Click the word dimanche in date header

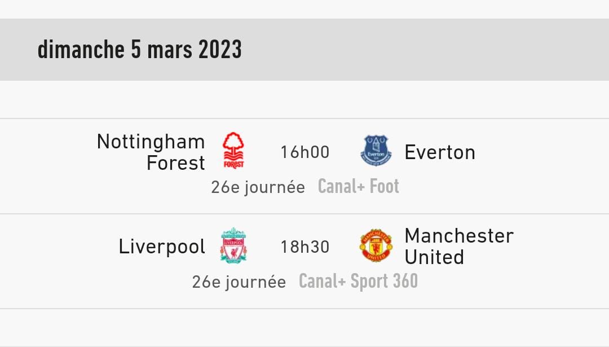pyautogui.click(x=81, y=50)
